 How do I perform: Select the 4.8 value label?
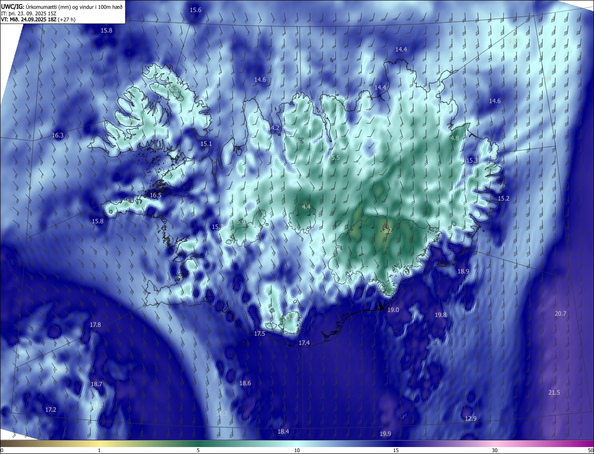click(x=455, y=138)
